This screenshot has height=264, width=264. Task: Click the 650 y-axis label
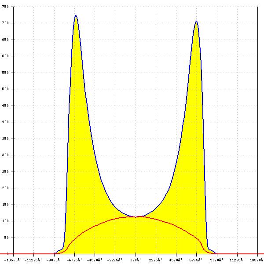pos(5,40)
